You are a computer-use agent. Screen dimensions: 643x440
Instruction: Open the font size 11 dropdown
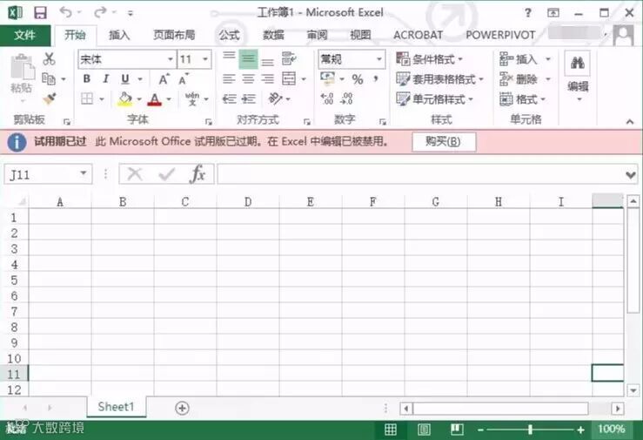coord(205,59)
